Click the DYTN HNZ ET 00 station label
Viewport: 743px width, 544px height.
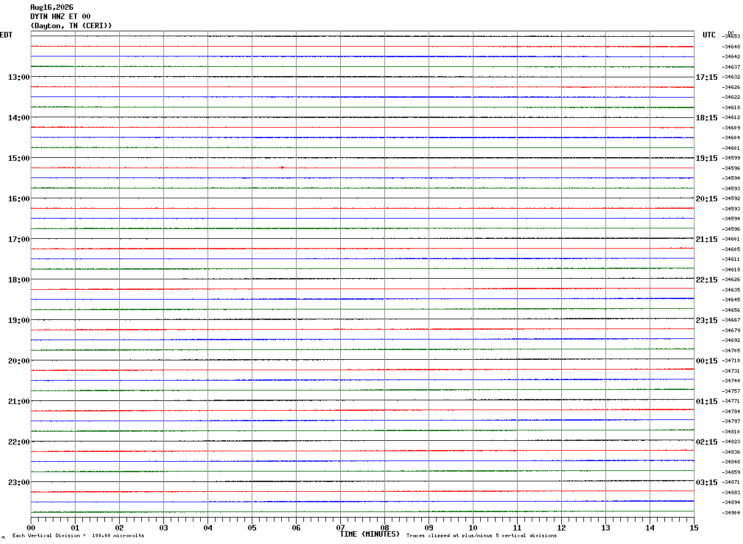tap(60, 17)
